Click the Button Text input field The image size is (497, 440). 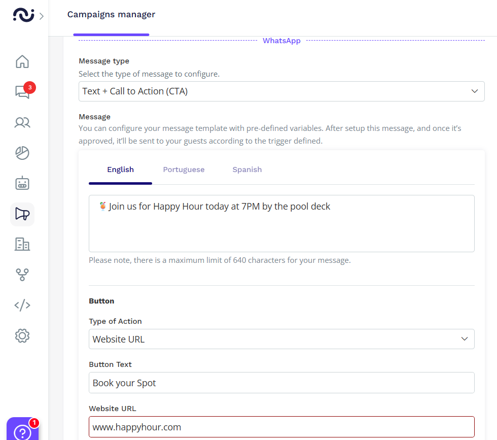[281, 383]
